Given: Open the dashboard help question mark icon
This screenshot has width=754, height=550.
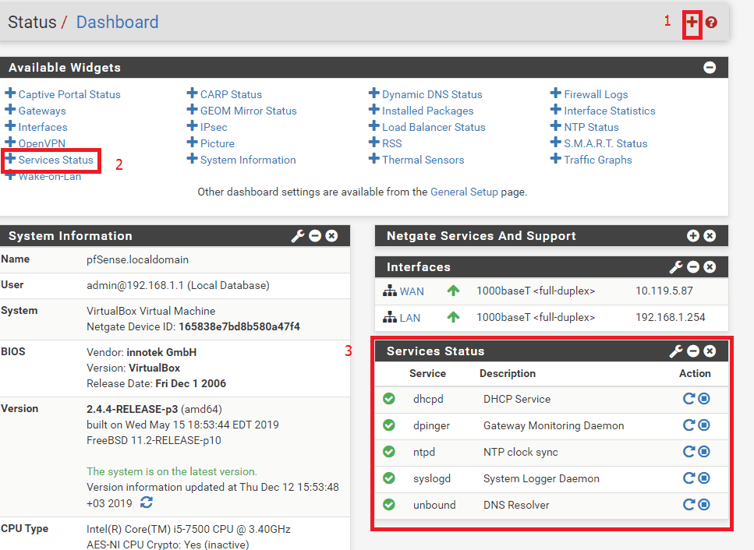Looking at the screenshot, I should click(x=711, y=23).
